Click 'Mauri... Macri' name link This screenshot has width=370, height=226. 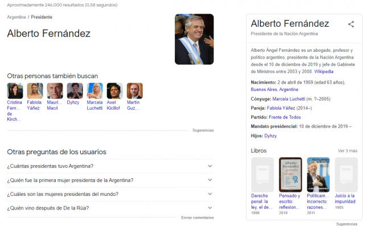tap(54, 105)
